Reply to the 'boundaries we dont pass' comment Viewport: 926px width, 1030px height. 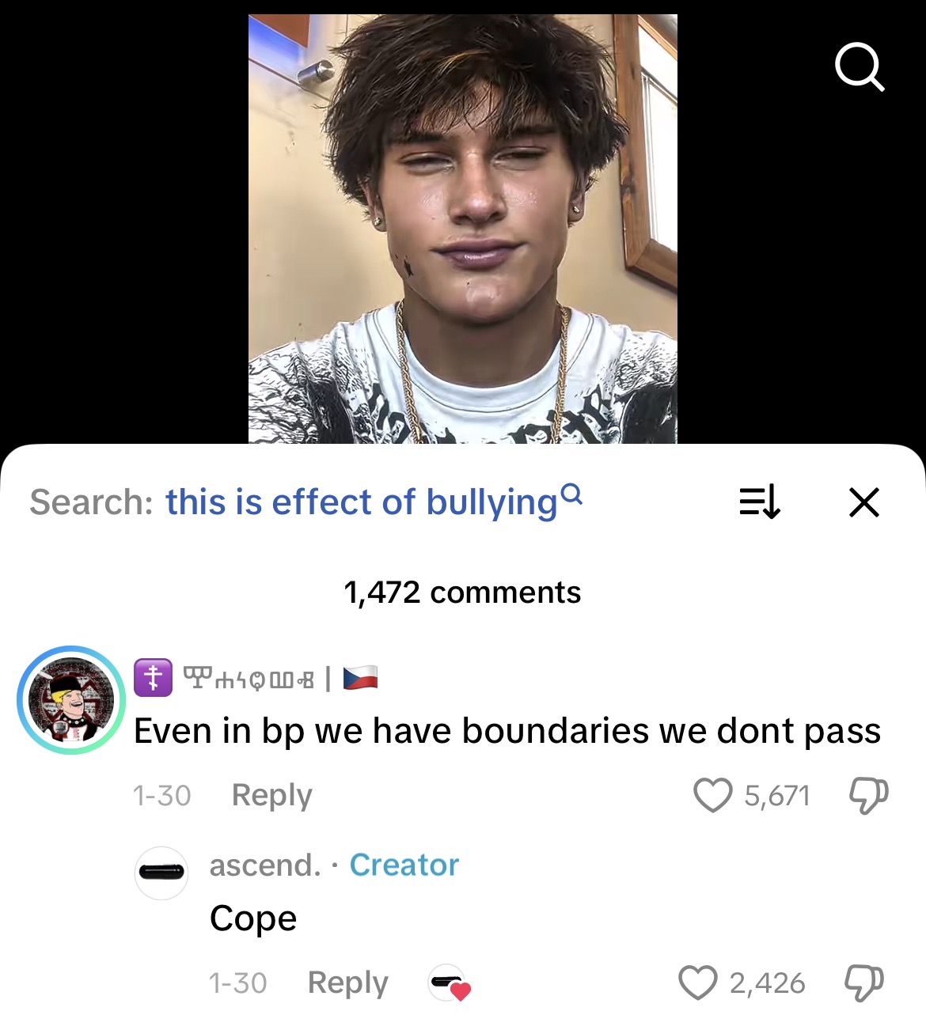click(x=271, y=795)
